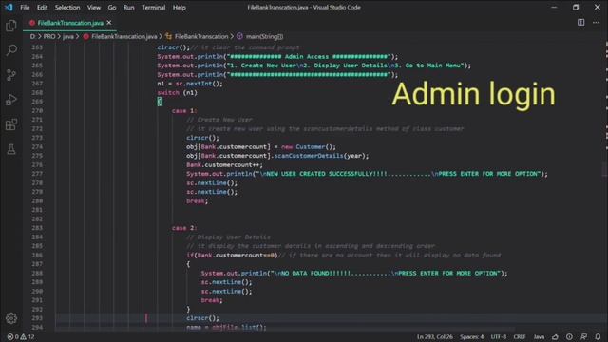The height and width of the screenshot is (342, 608).
Task: Click the '// Display User Details' comment
Action: pos(228,237)
